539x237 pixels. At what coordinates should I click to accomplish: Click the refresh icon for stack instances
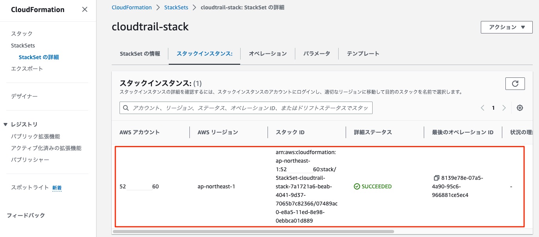click(x=515, y=83)
